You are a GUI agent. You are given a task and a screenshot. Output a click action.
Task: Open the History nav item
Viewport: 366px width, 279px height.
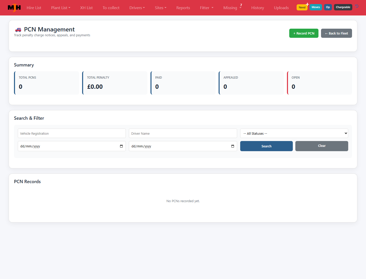click(x=258, y=8)
